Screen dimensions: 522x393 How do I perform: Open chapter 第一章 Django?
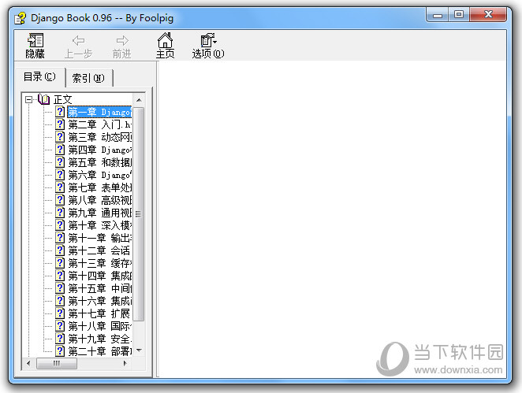[x=99, y=112]
